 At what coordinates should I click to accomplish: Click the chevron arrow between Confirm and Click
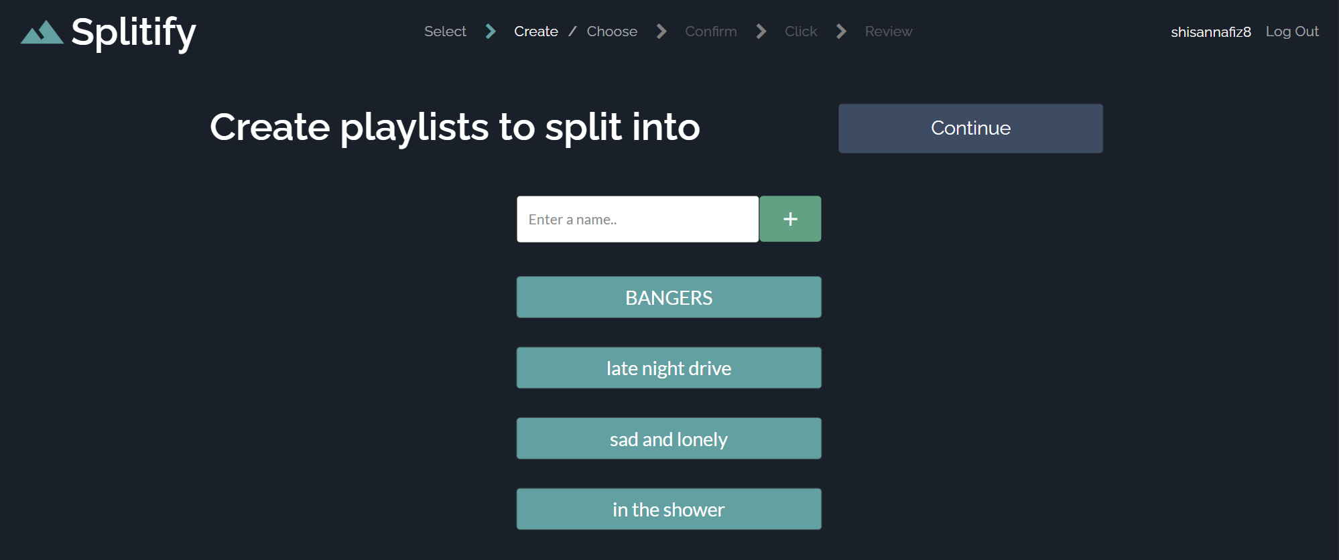[x=761, y=31]
